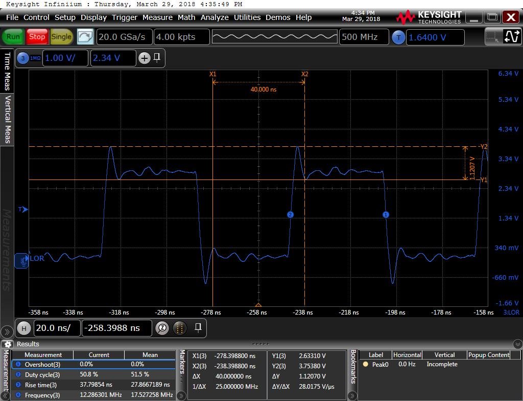This screenshot has height=401, width=523.
Task: Click the measurement marker 1 on the falling edge
Action: coord(386,214)
